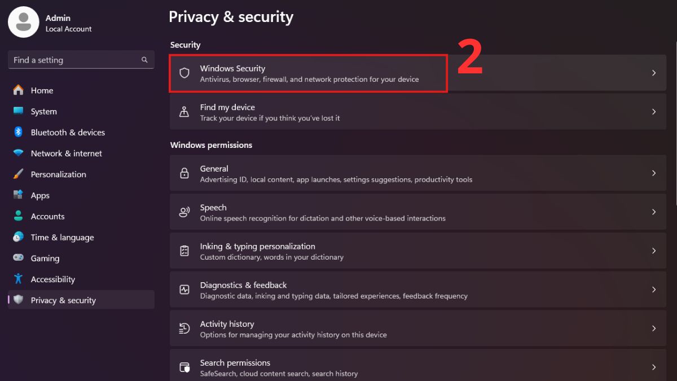677x381 pixels.
Task: Switch to the Accounts section
Action: coord(47,216)
